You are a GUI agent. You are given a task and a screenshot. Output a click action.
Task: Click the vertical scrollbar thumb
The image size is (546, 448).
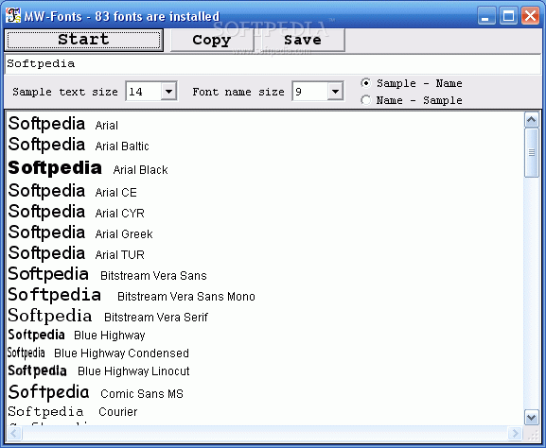(532, 153)
